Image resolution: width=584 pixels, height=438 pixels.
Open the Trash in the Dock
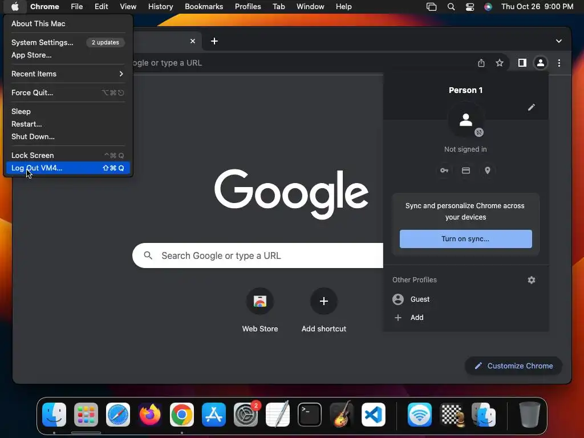coord(530,415)
